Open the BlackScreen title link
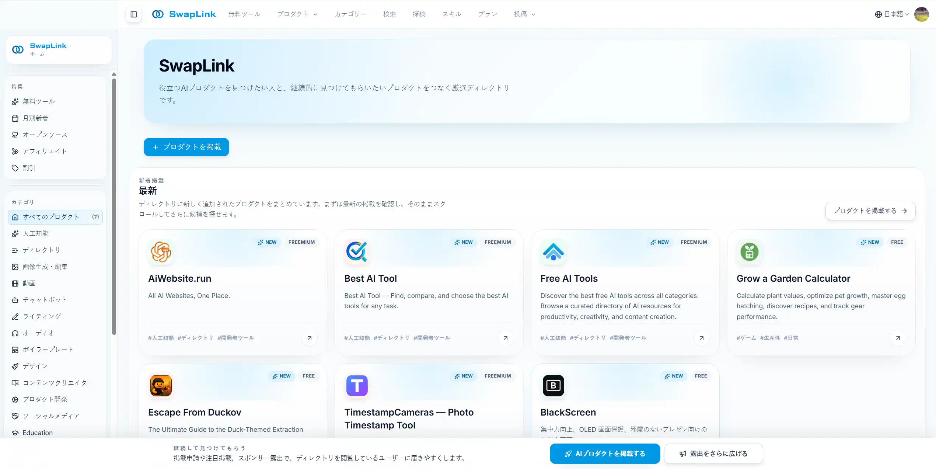This screenshot has height=469, width=936. click(x=568, y=413)
